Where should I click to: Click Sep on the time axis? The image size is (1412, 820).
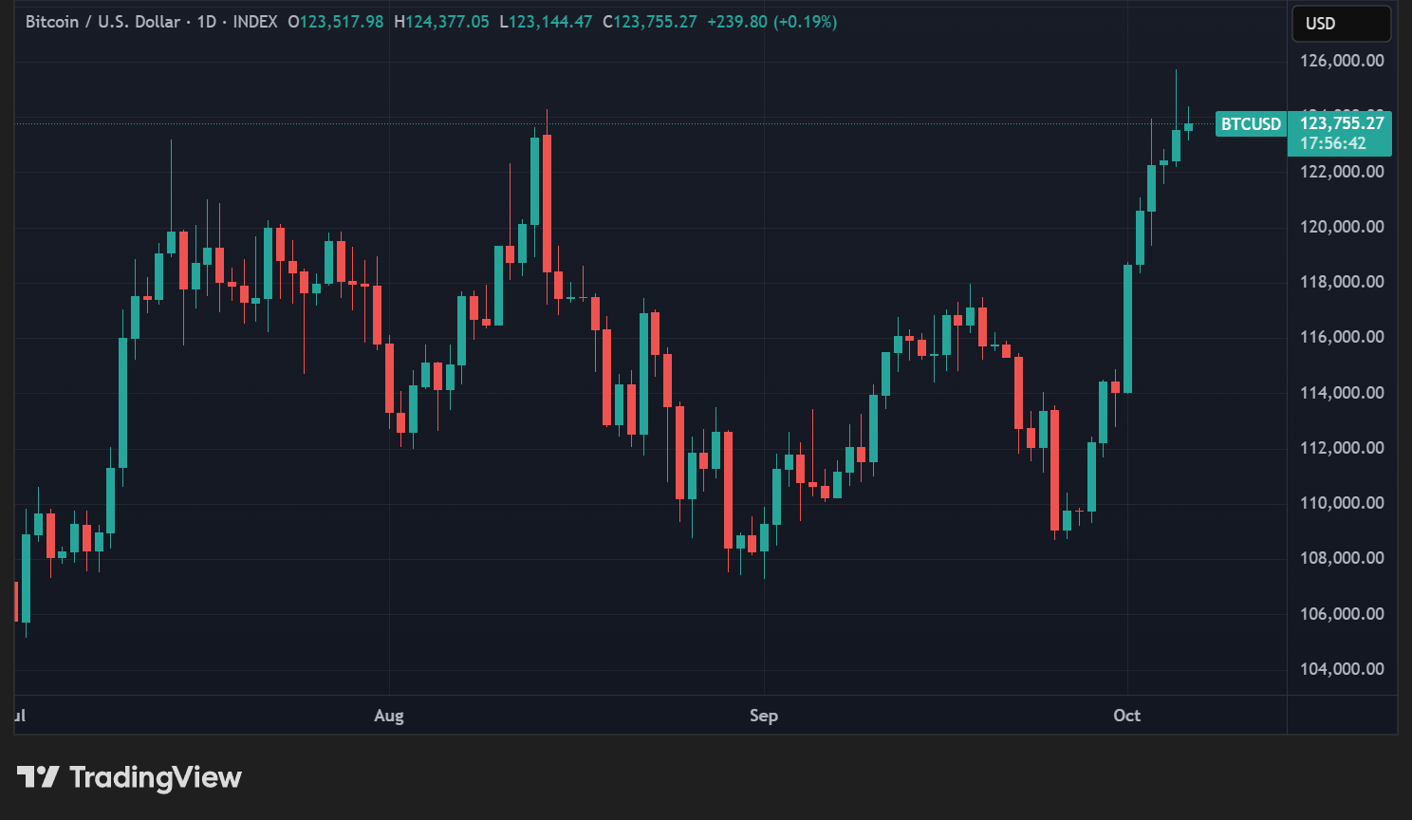(x=764, y=716)
